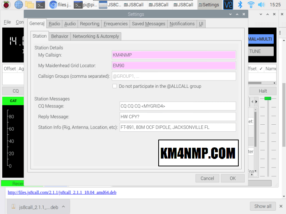286x214 pixels.
Task: Toggle 'Do not participate in @ALLCALL group'
Action: [x=115, y=86]
